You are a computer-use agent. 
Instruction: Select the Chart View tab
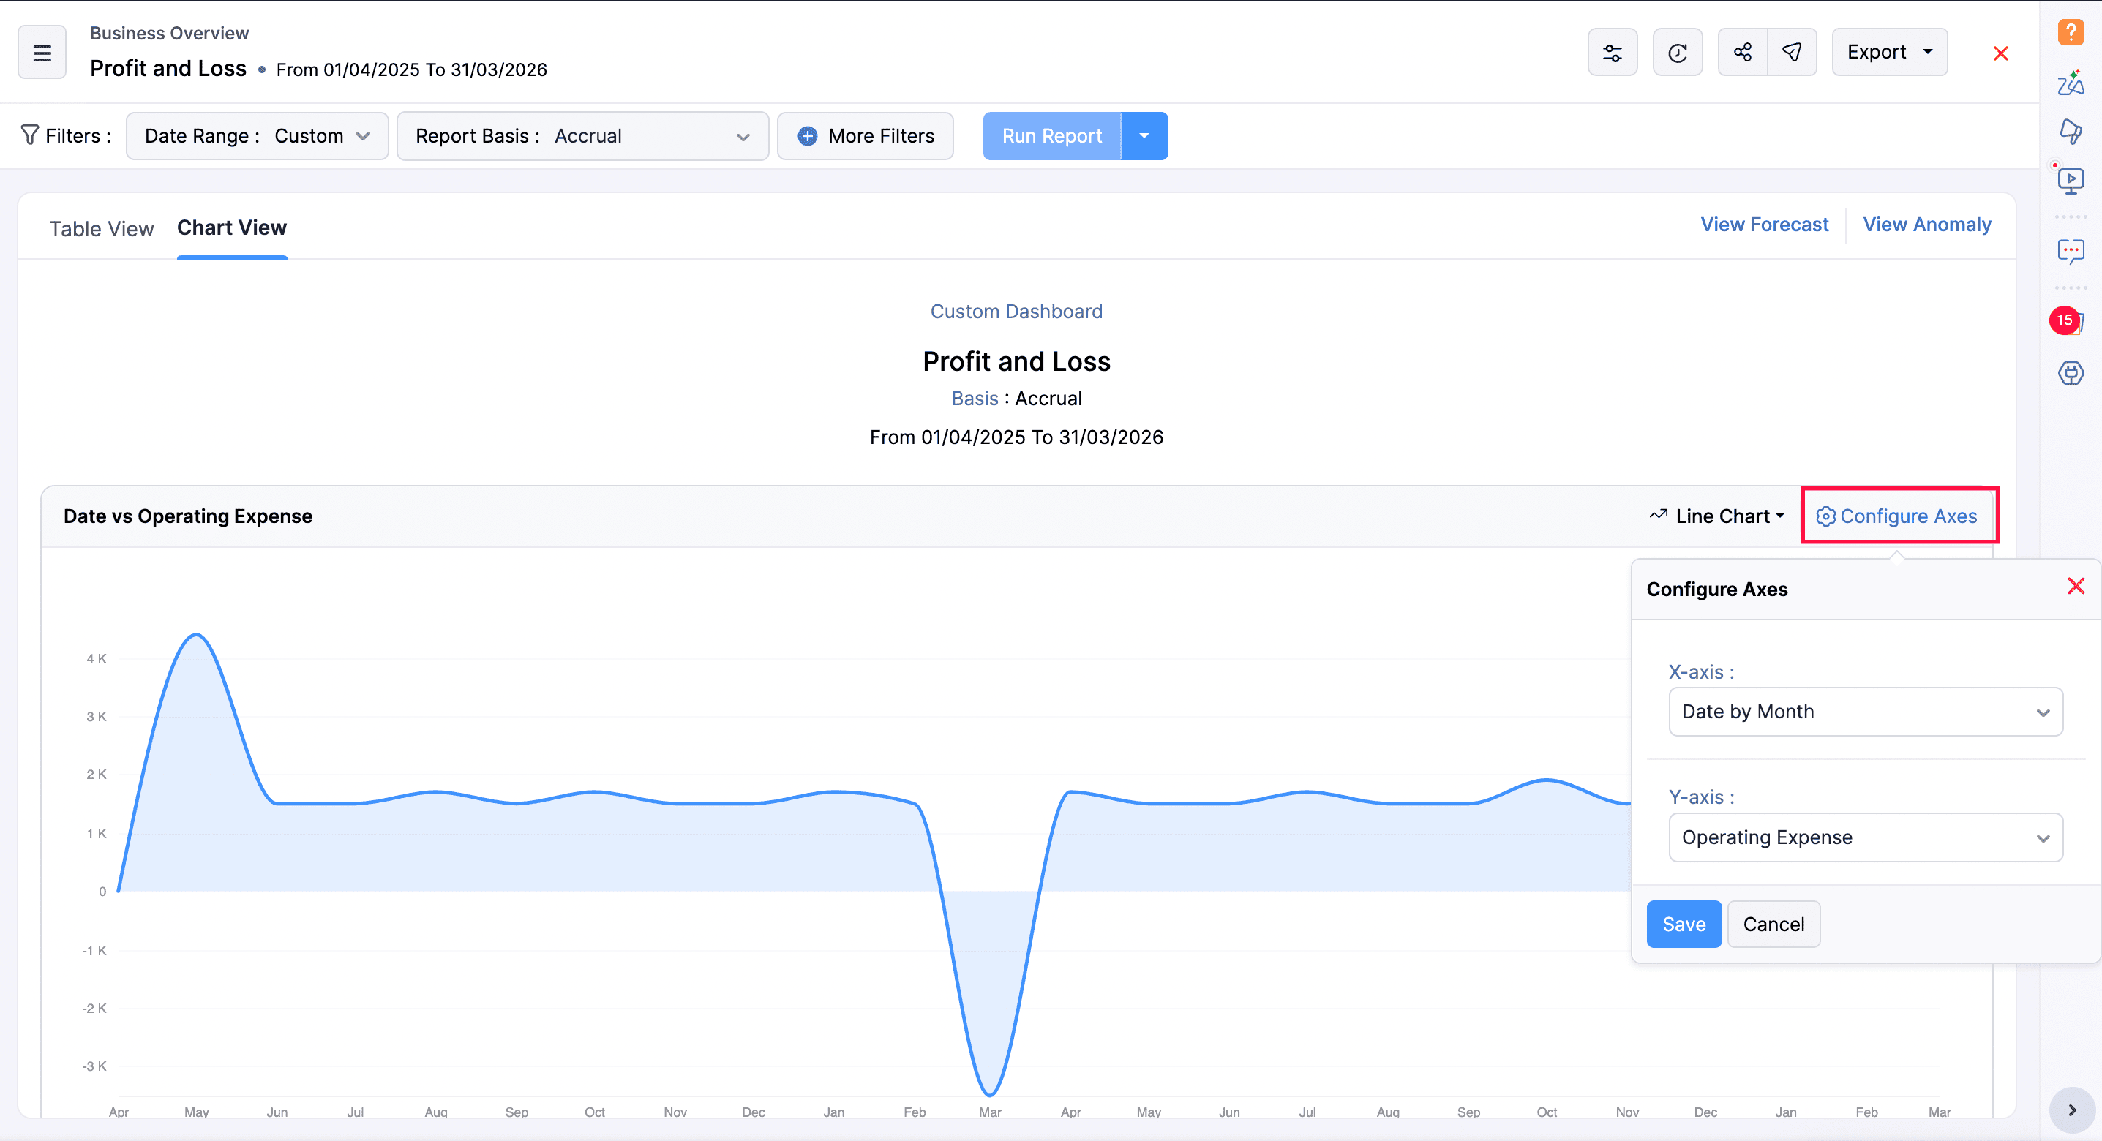click(x=232, y=227)
